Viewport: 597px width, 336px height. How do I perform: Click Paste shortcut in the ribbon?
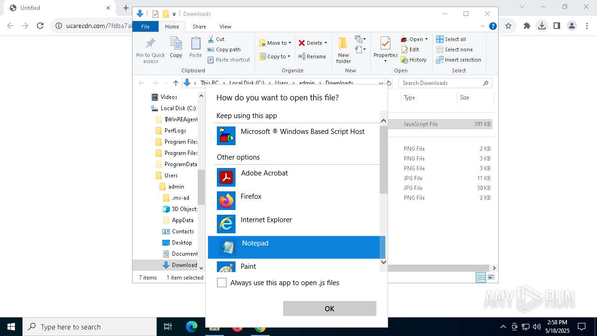tap(229, 60)
